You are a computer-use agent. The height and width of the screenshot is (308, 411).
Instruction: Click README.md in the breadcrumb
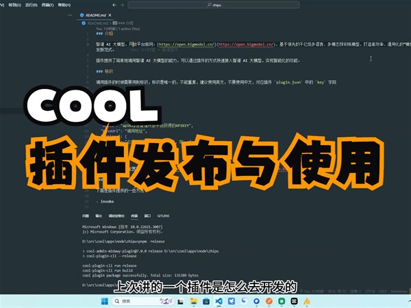click(97, 23)
